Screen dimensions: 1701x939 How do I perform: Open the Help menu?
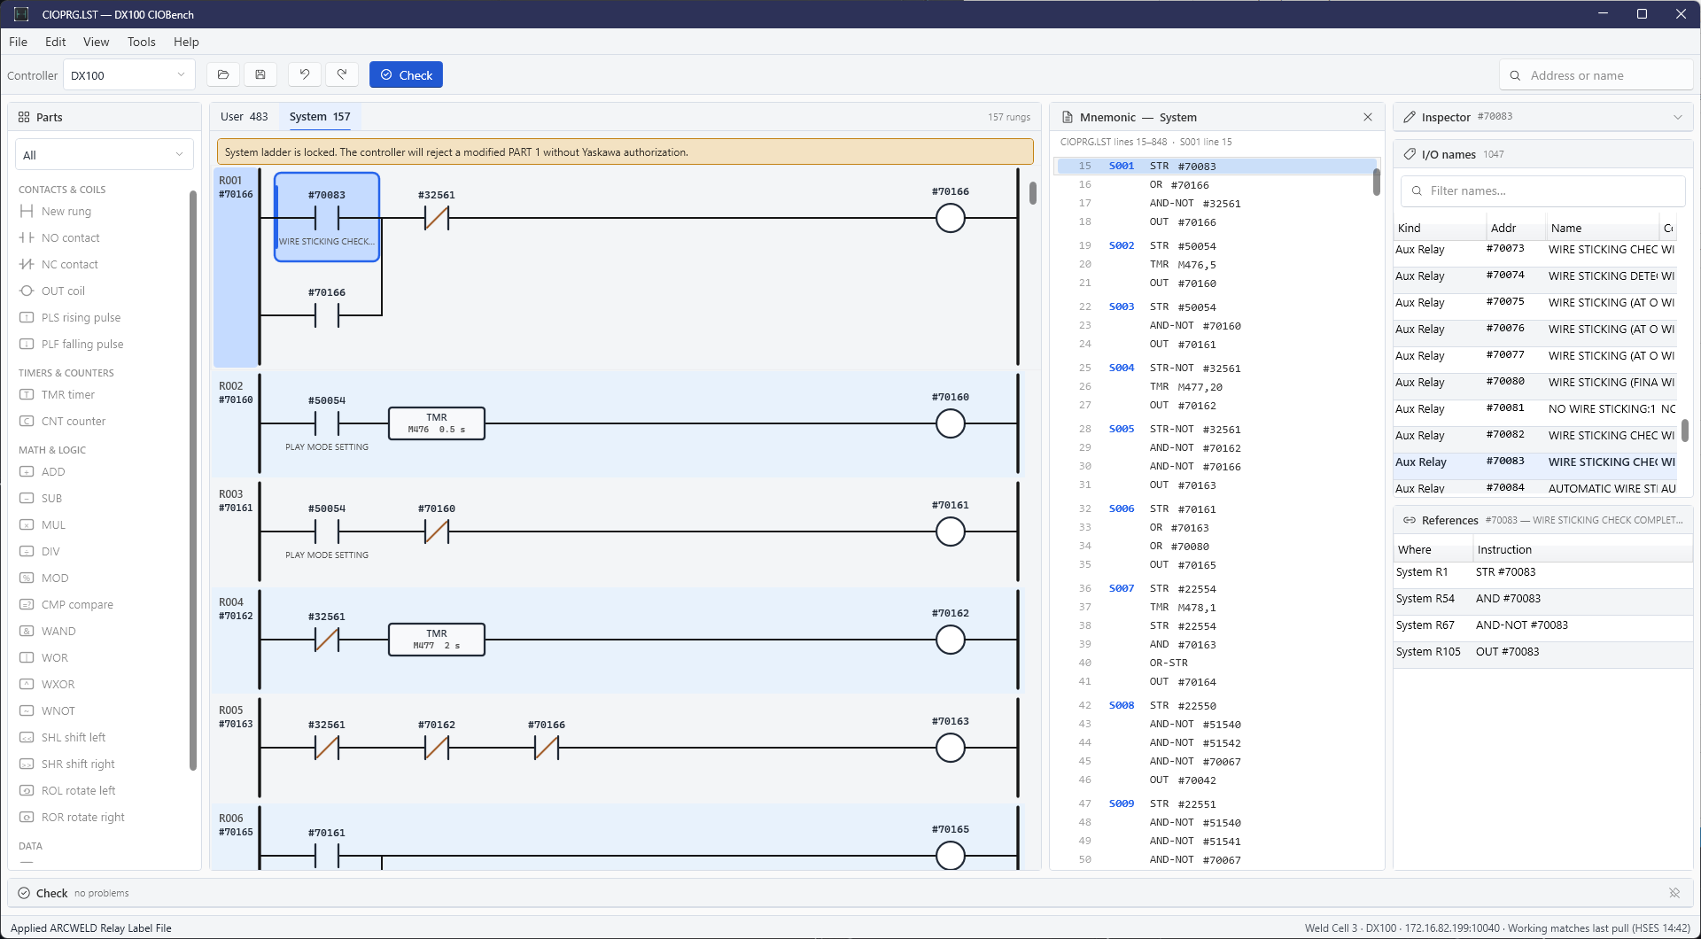[x=186, y=42]
